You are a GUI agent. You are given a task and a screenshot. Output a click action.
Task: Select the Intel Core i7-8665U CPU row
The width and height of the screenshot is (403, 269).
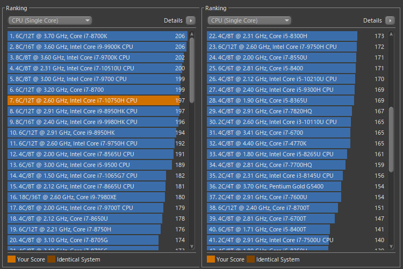point(97,186)
